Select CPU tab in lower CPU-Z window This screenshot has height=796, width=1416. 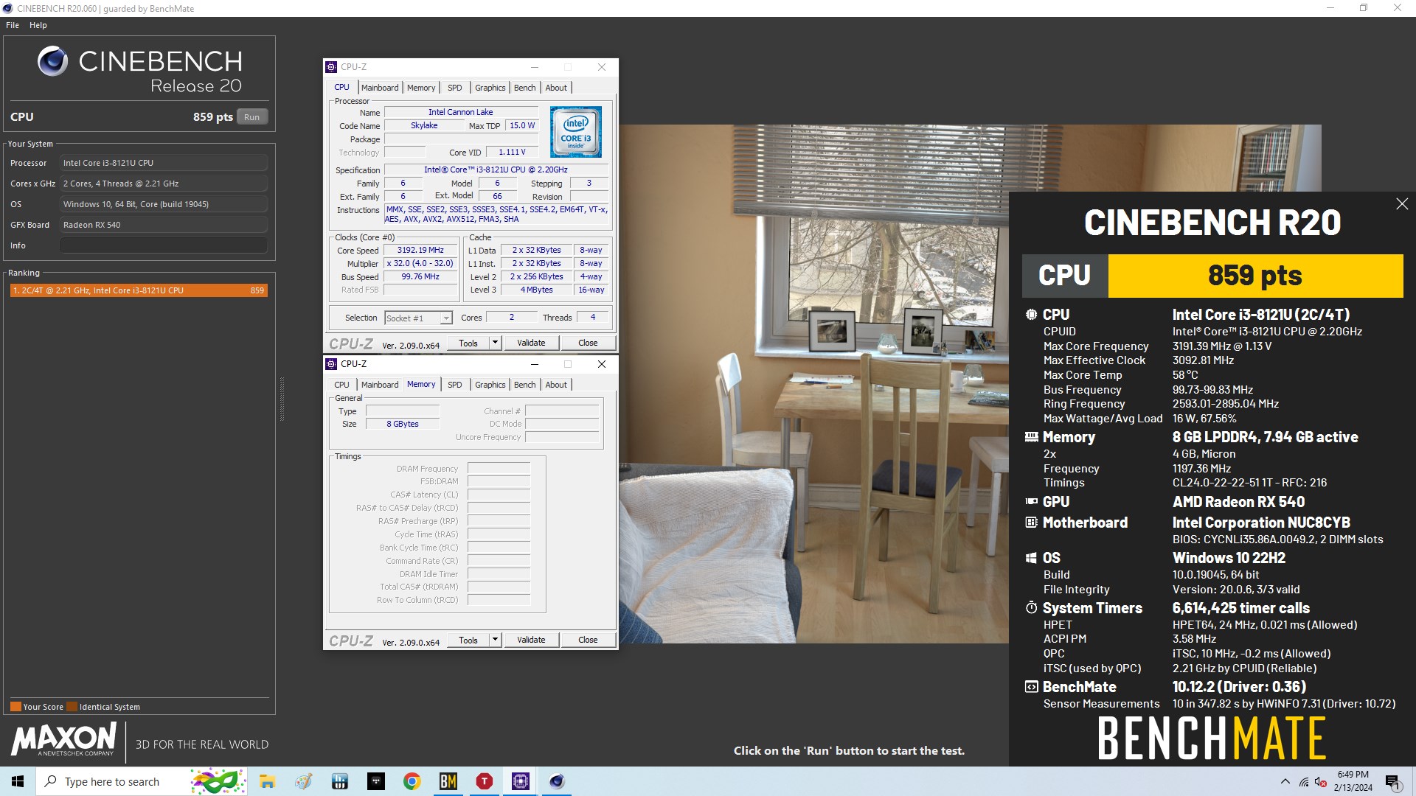[x=342, y=385]
